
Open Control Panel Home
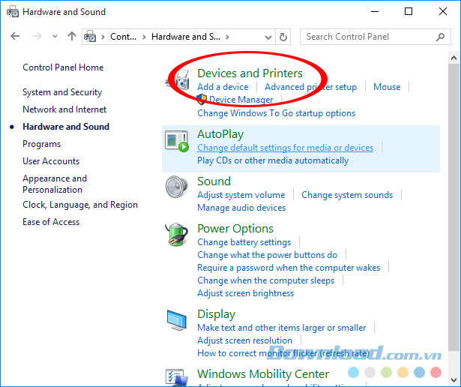click(63, 67)
